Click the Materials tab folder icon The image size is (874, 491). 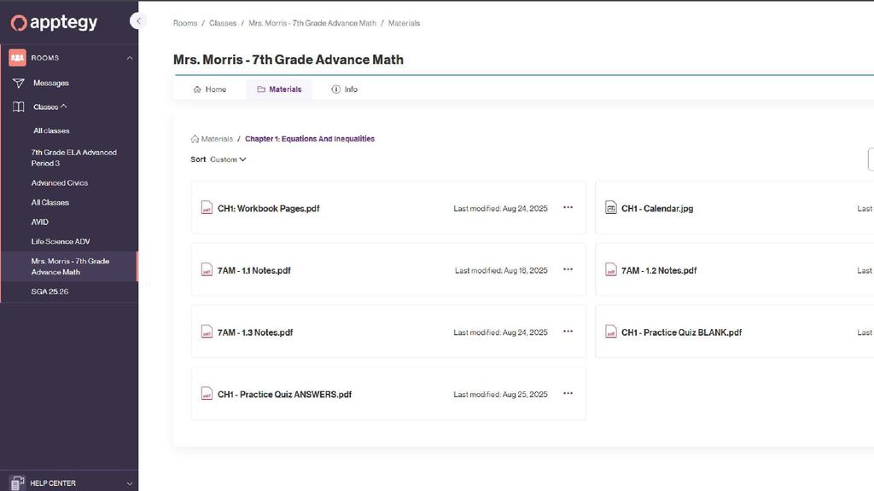(x=261, y=89)
